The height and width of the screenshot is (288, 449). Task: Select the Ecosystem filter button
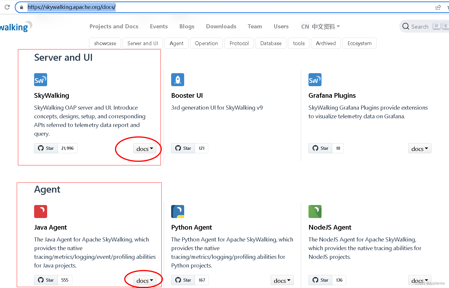[x=359, y=43]
